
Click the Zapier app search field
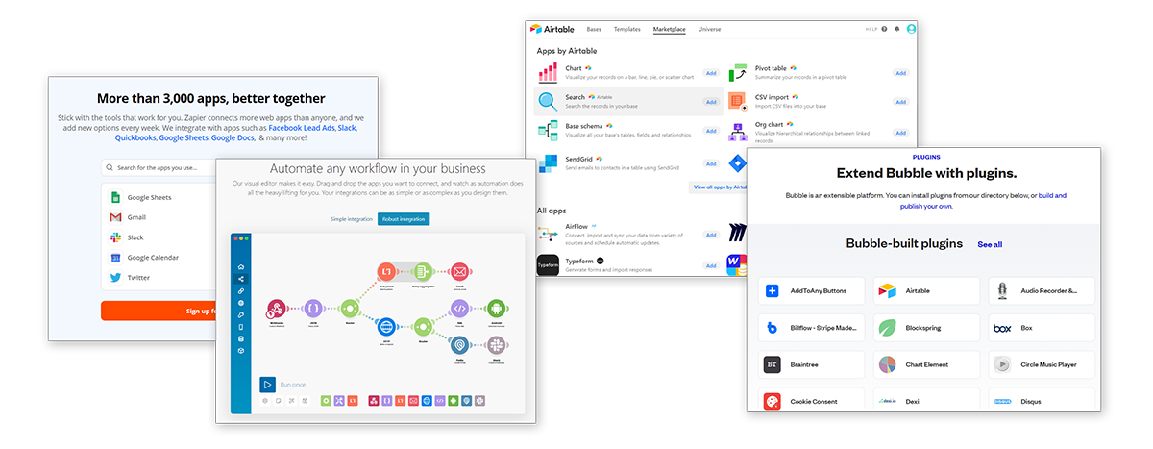[159, 167]
